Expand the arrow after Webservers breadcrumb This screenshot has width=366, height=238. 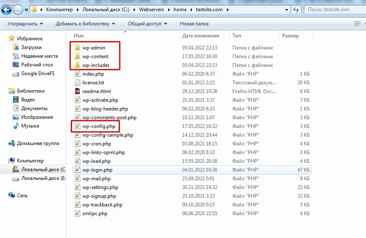click(169, 10)
